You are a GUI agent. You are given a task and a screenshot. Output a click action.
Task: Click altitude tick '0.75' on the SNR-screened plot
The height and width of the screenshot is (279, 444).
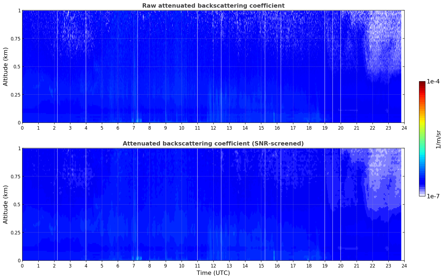pos(16,176)
